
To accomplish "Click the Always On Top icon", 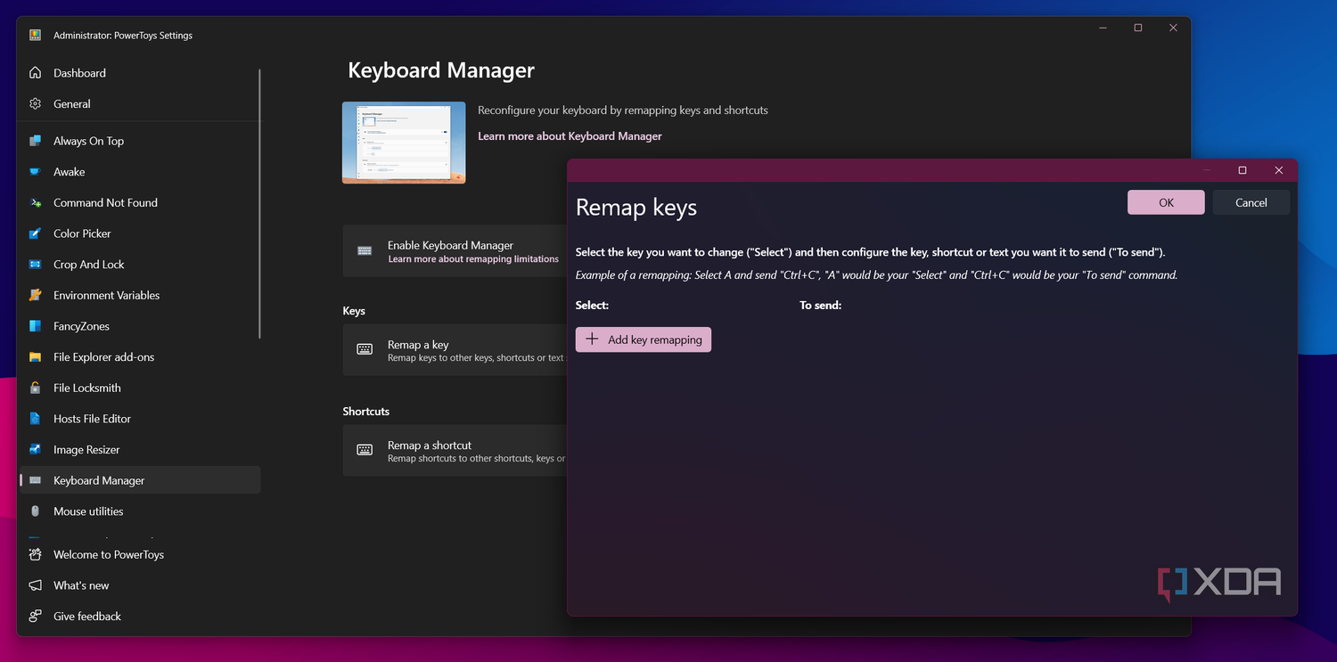I will [36, 141].
